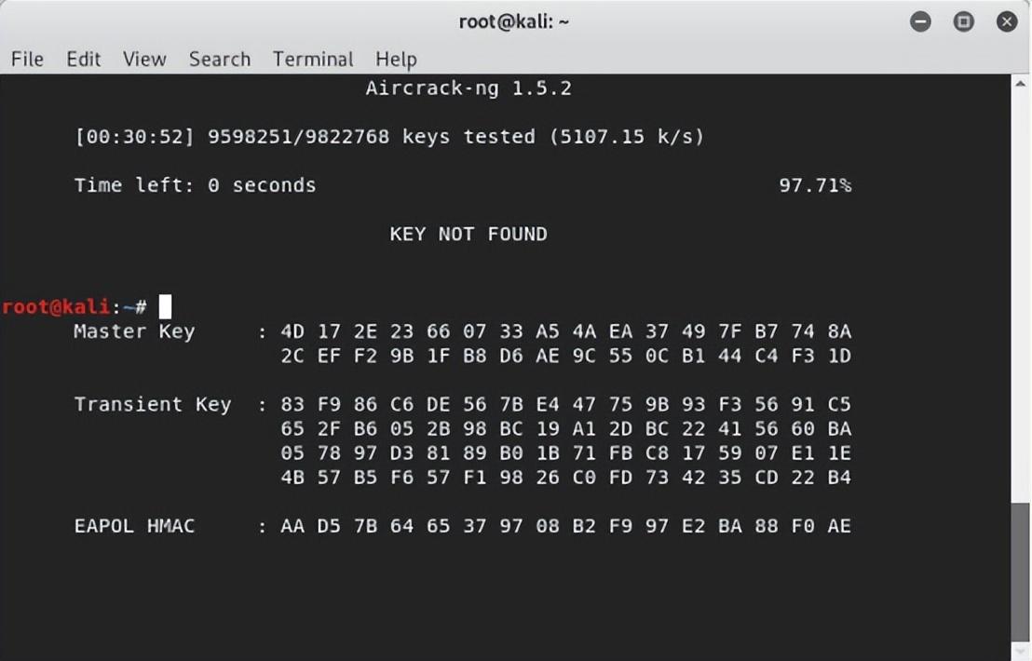
Task: Open the Search menu
Action: pos(219,60)
